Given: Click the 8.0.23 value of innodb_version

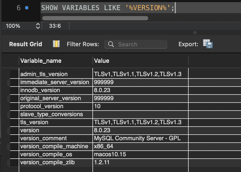Looking at the screenshot, I should (141, 90).
